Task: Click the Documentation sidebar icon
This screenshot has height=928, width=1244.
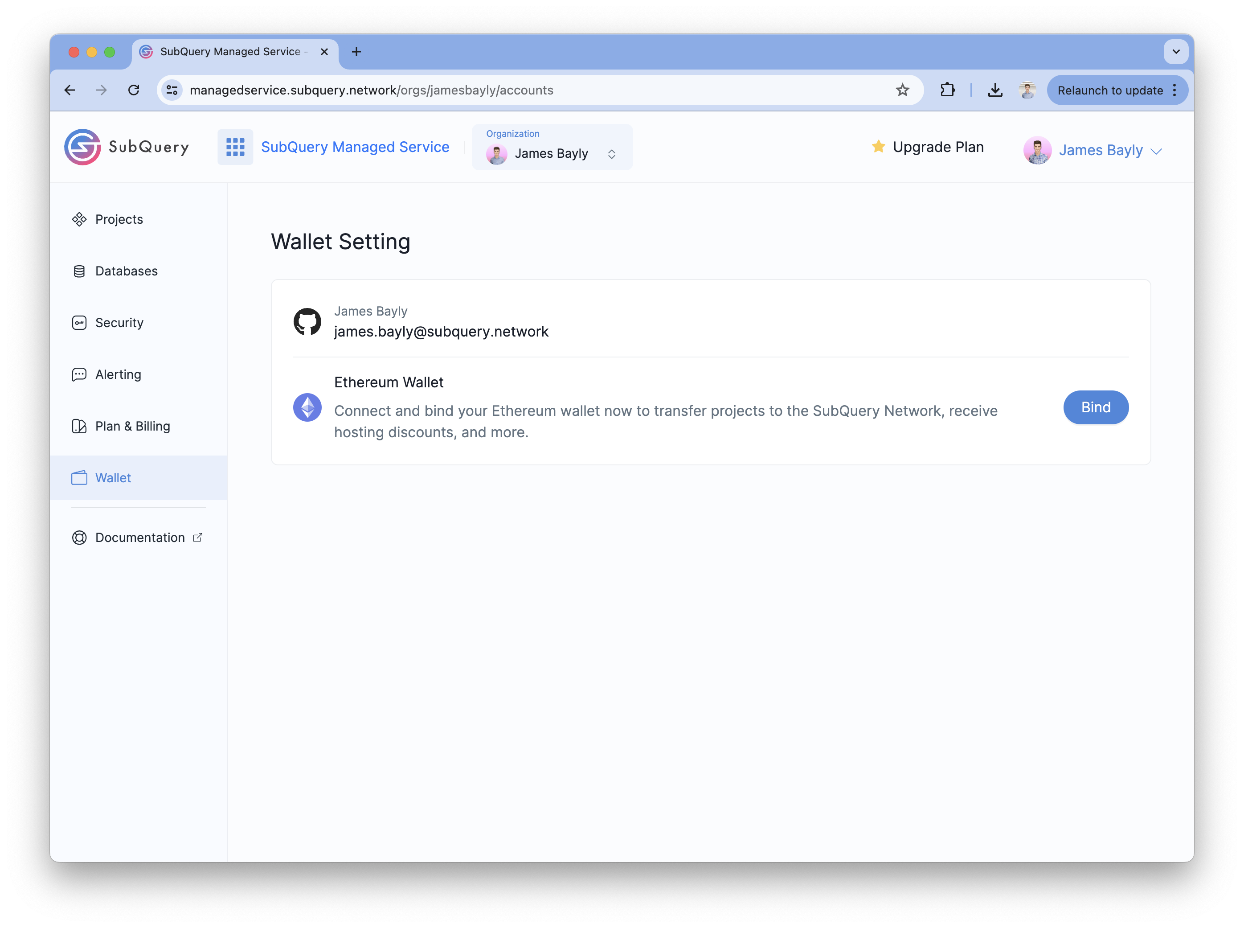Action: [x=80, y=537]
